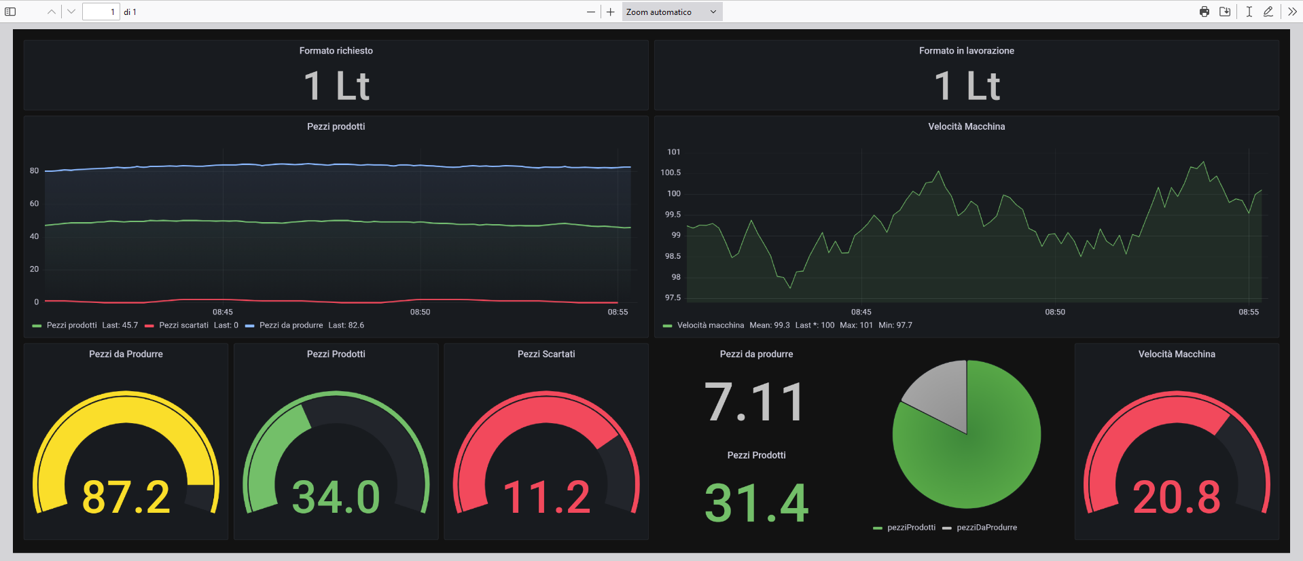Click the Pezzi Scartati gauge title
The height and width of the screenshot is (561, 1303).
pyautogui.click(x=546, y=354)
